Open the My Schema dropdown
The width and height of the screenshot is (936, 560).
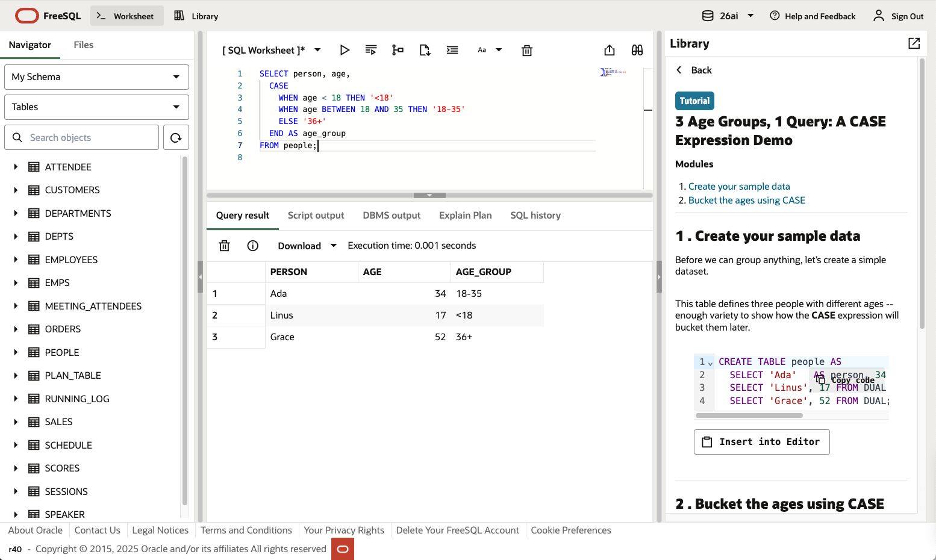point(96,77)
